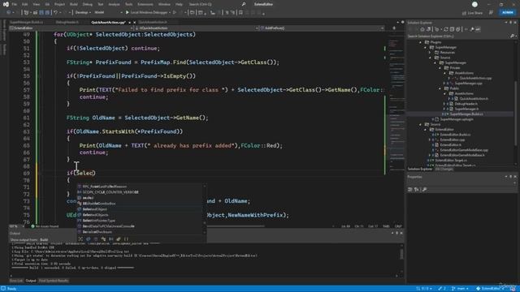Switch to DebugHeader.h tab
Screen dimensions: 520x292
pyautogui.click(x=67, y=22)
